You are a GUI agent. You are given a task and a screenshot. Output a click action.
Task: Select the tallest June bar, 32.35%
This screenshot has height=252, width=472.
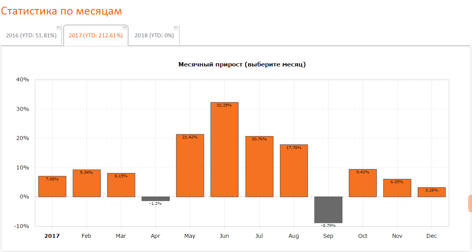224,150
